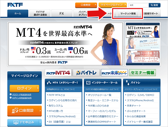Click the main MT4 世界最高水準 banner
Viewport: 168px width, 127px height.
coord(65,44)
